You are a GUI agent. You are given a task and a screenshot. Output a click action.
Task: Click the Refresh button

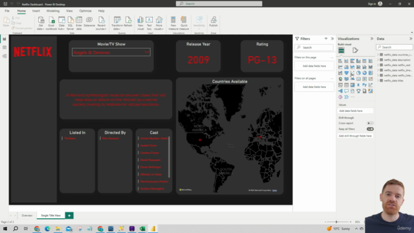[x=128, y=21]
